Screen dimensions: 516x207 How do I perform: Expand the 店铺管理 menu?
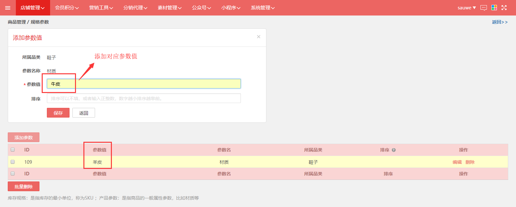coord(33,8)
